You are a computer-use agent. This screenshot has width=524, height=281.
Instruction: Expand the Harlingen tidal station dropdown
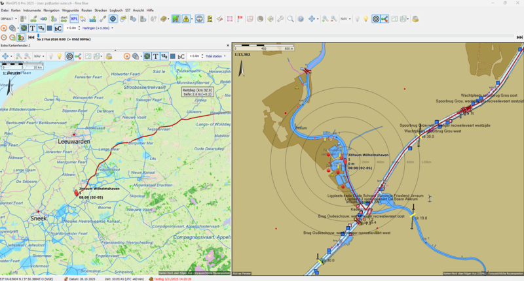tap(97, 28)
